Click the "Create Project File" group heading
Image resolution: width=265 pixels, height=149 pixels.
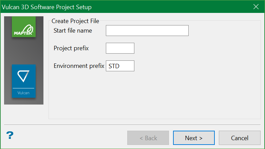tap(75, 21)
